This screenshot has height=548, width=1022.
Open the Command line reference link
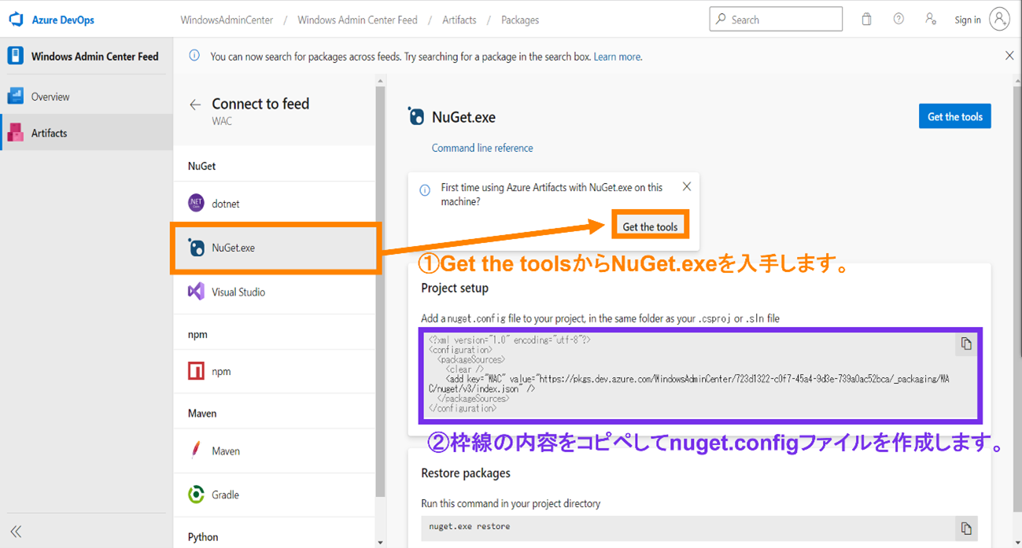tap(482, 148)
